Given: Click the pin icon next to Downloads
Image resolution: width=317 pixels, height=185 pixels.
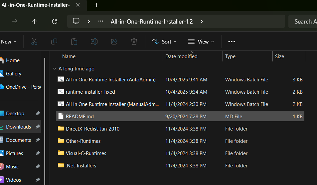Looking at the screenshot, I should (x=38, y=127).
